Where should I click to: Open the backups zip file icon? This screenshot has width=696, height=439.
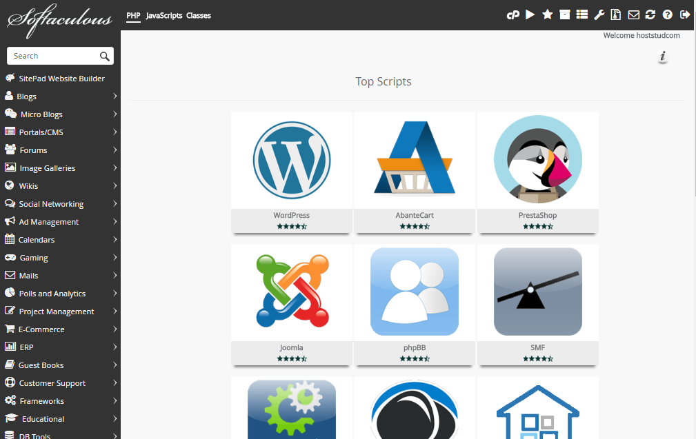616,14
